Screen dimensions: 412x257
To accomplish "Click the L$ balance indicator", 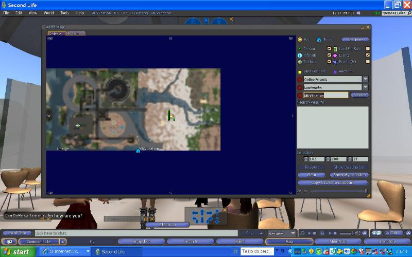I will [x=376, y=13].
